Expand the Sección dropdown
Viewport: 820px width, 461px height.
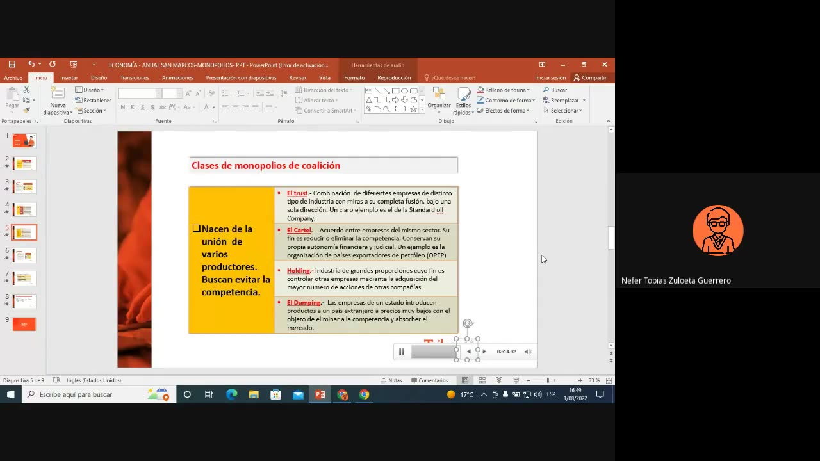tap(90, 111)
